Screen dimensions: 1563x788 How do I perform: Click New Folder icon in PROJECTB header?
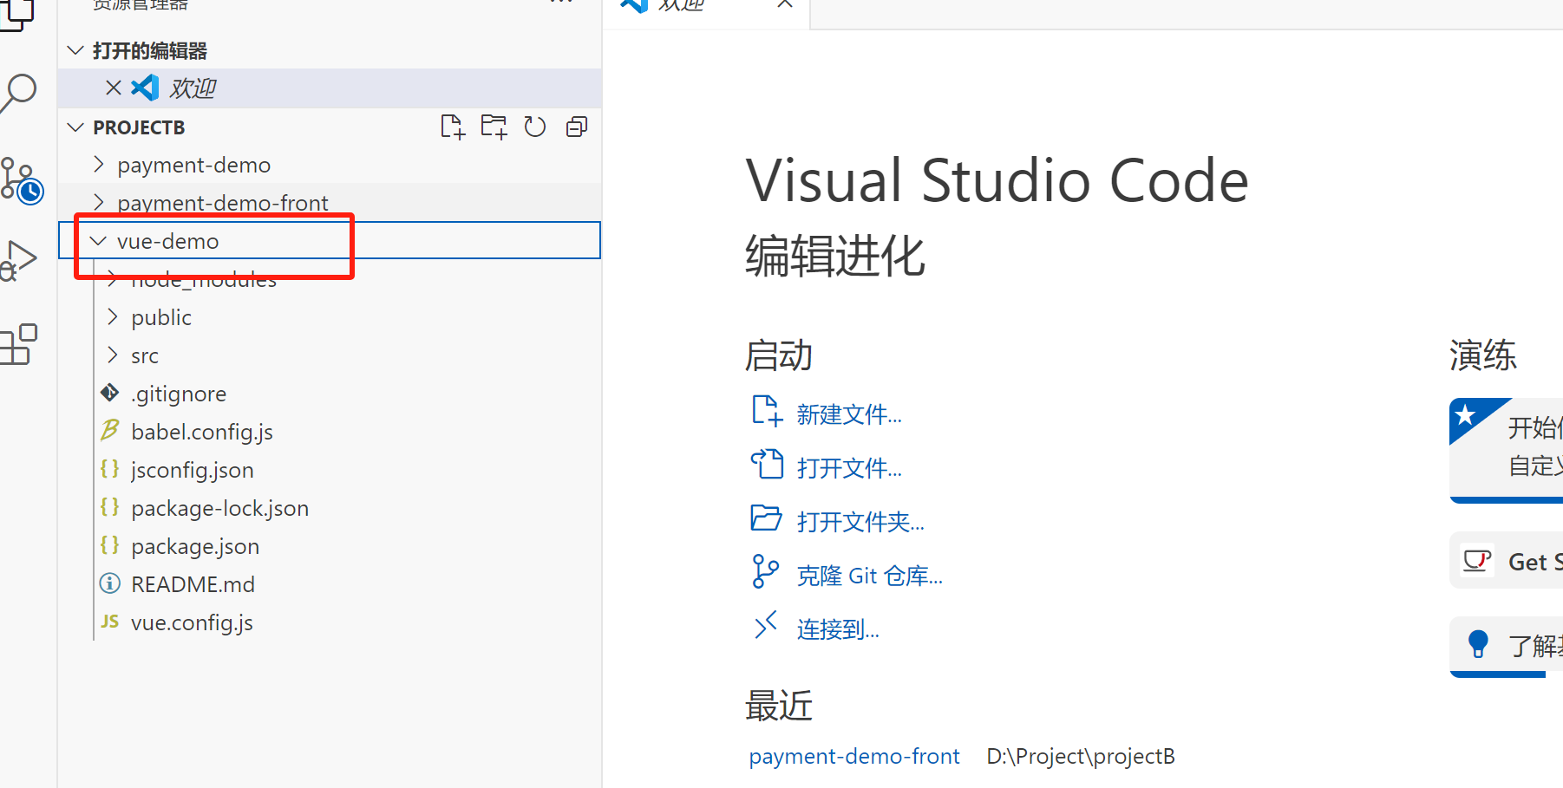coord(494,127)
